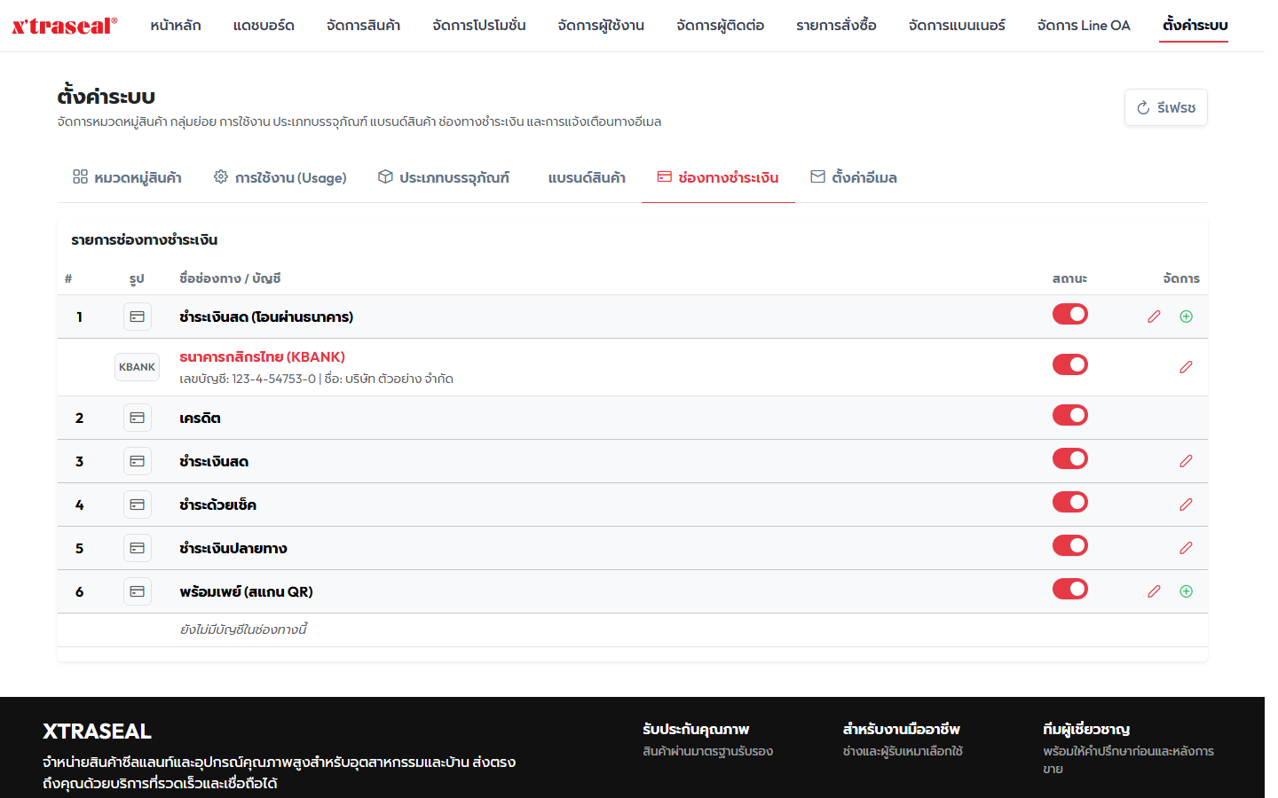Select the ช่องทางชำระเงิน tab
The image size is (1278, 798).
(718, 177)
